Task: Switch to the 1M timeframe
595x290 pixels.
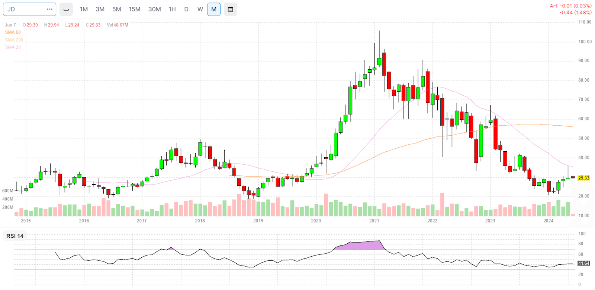Action: [x=84, y=9]
